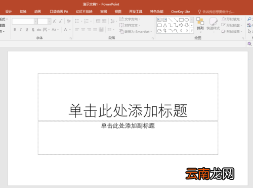
Task: Click Increase List Level icon
Action: [104, 21]
